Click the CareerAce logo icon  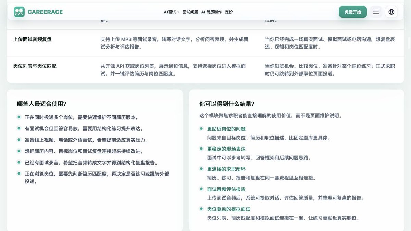point(19,12)
